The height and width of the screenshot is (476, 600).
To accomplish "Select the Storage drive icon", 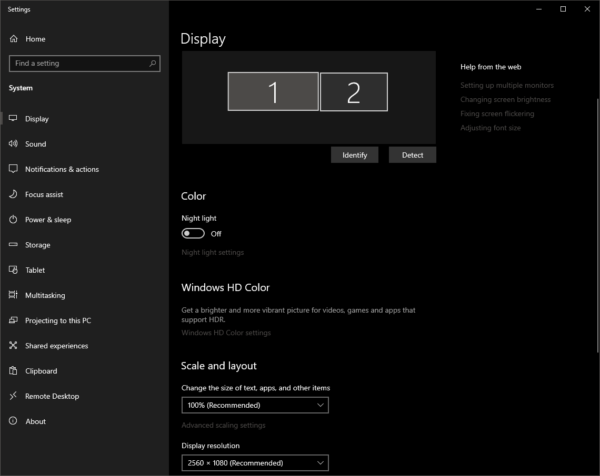I will (14, 245).
